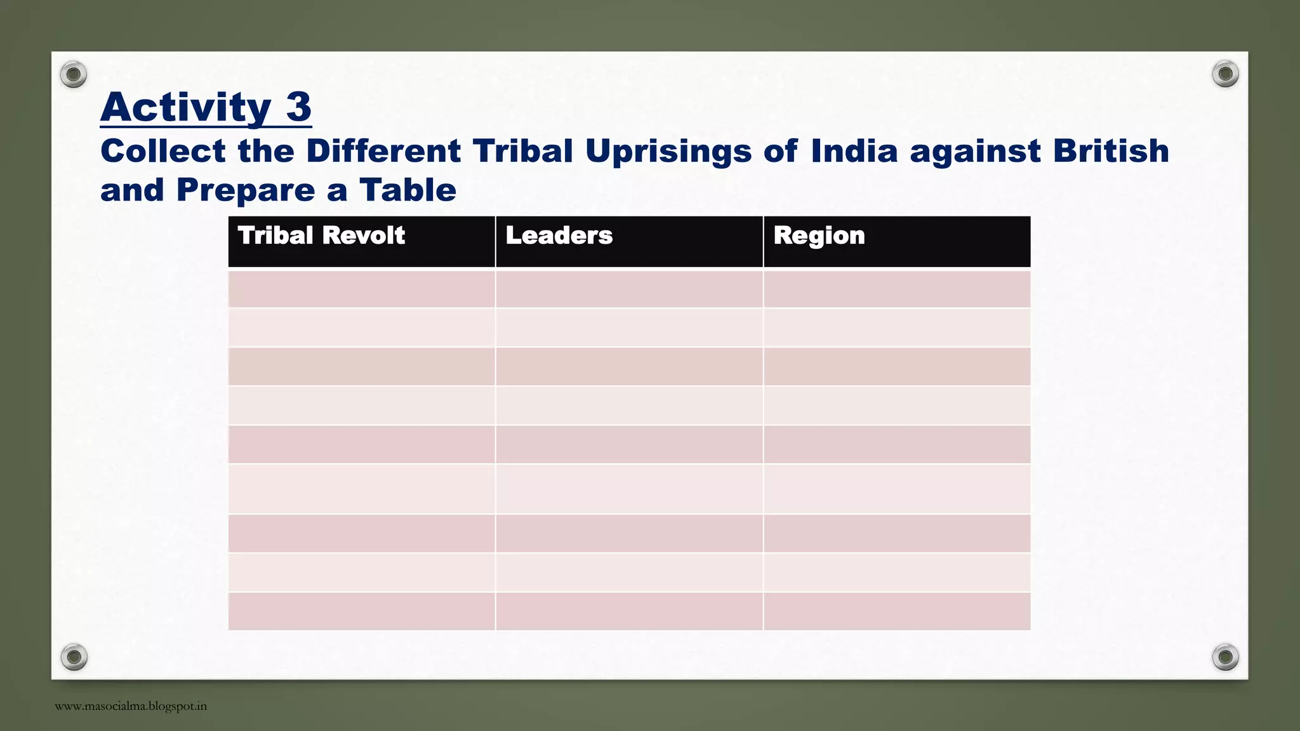Click last row cell under Leaders
The height and width of the screenshot is (731, 1300).
tap(629, 611)
